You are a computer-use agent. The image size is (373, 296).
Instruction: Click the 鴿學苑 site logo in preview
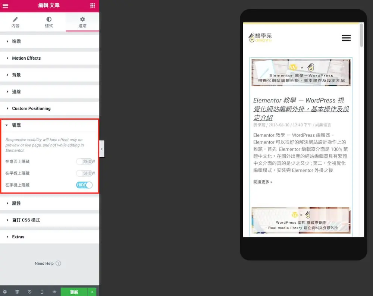[260, 38]
